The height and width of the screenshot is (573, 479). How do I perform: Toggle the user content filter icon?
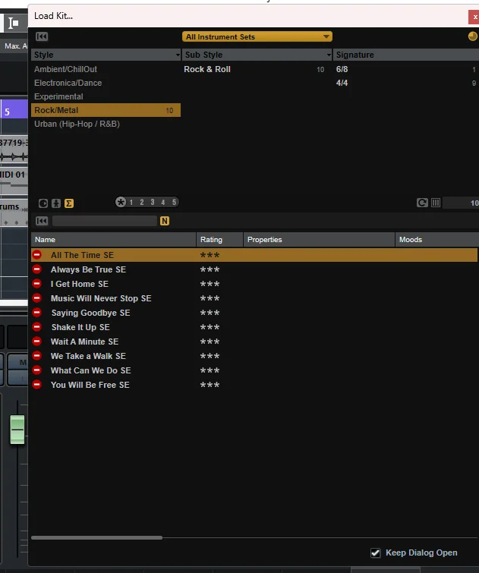pyautogui.click(x=56, y=203)
